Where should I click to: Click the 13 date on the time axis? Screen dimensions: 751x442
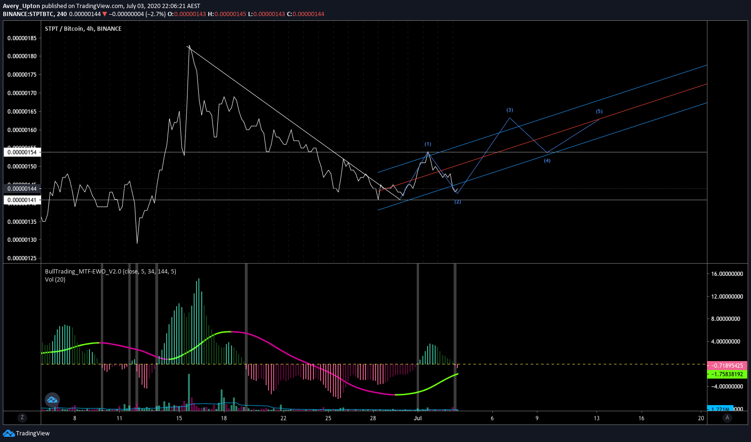(x=597, y=418)
